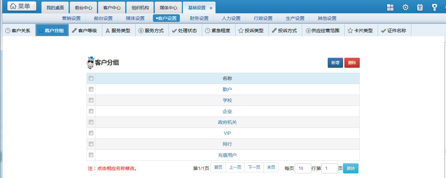Open settings via the gear icon

tap(405, 7)
